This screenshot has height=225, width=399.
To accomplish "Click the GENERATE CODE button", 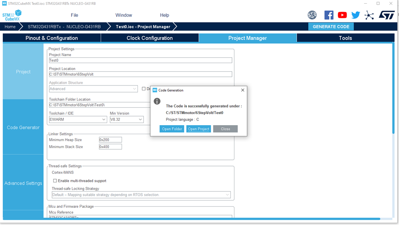I will [x=331, y=27].
